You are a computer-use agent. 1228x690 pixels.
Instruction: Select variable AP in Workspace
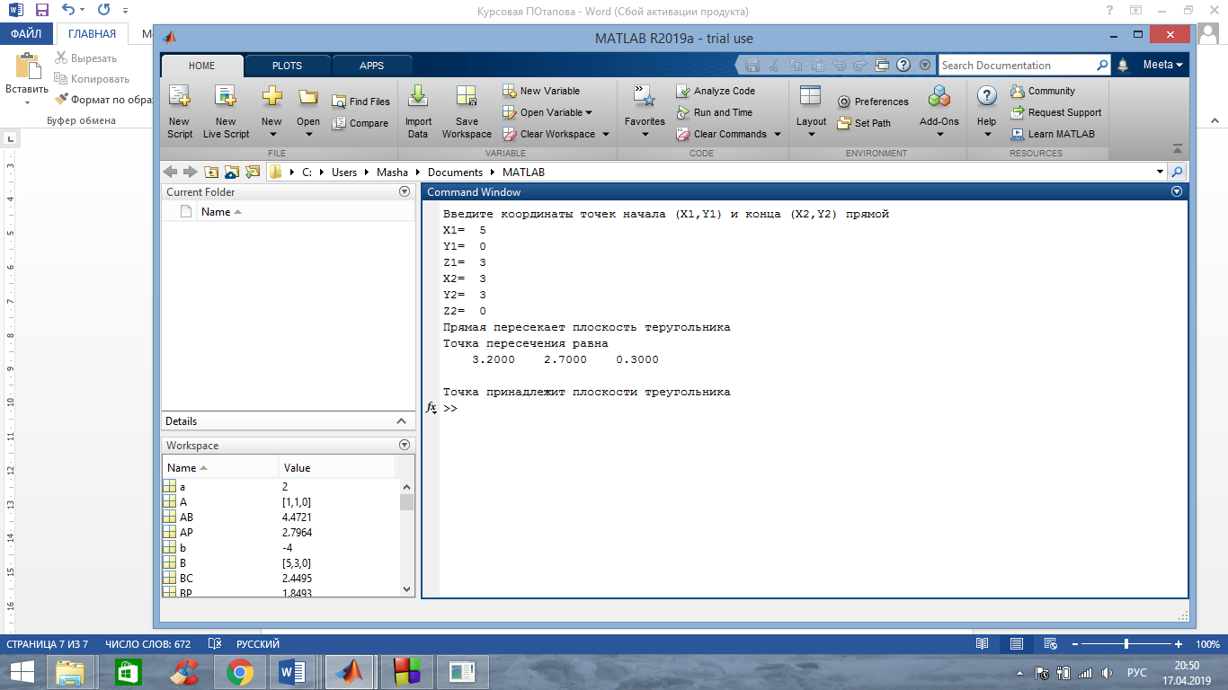(x=280, y=533)
